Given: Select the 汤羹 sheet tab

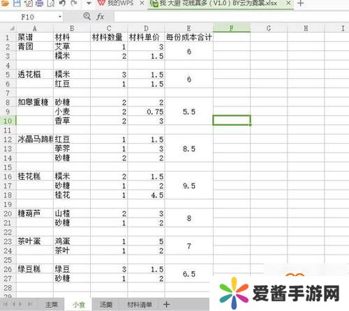Looking at the screenshot, I should point(106,305).
